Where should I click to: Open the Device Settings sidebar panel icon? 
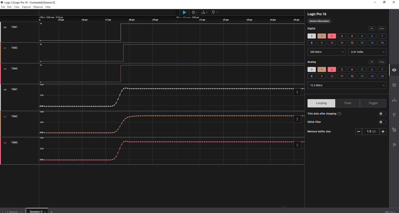point(394,70)
